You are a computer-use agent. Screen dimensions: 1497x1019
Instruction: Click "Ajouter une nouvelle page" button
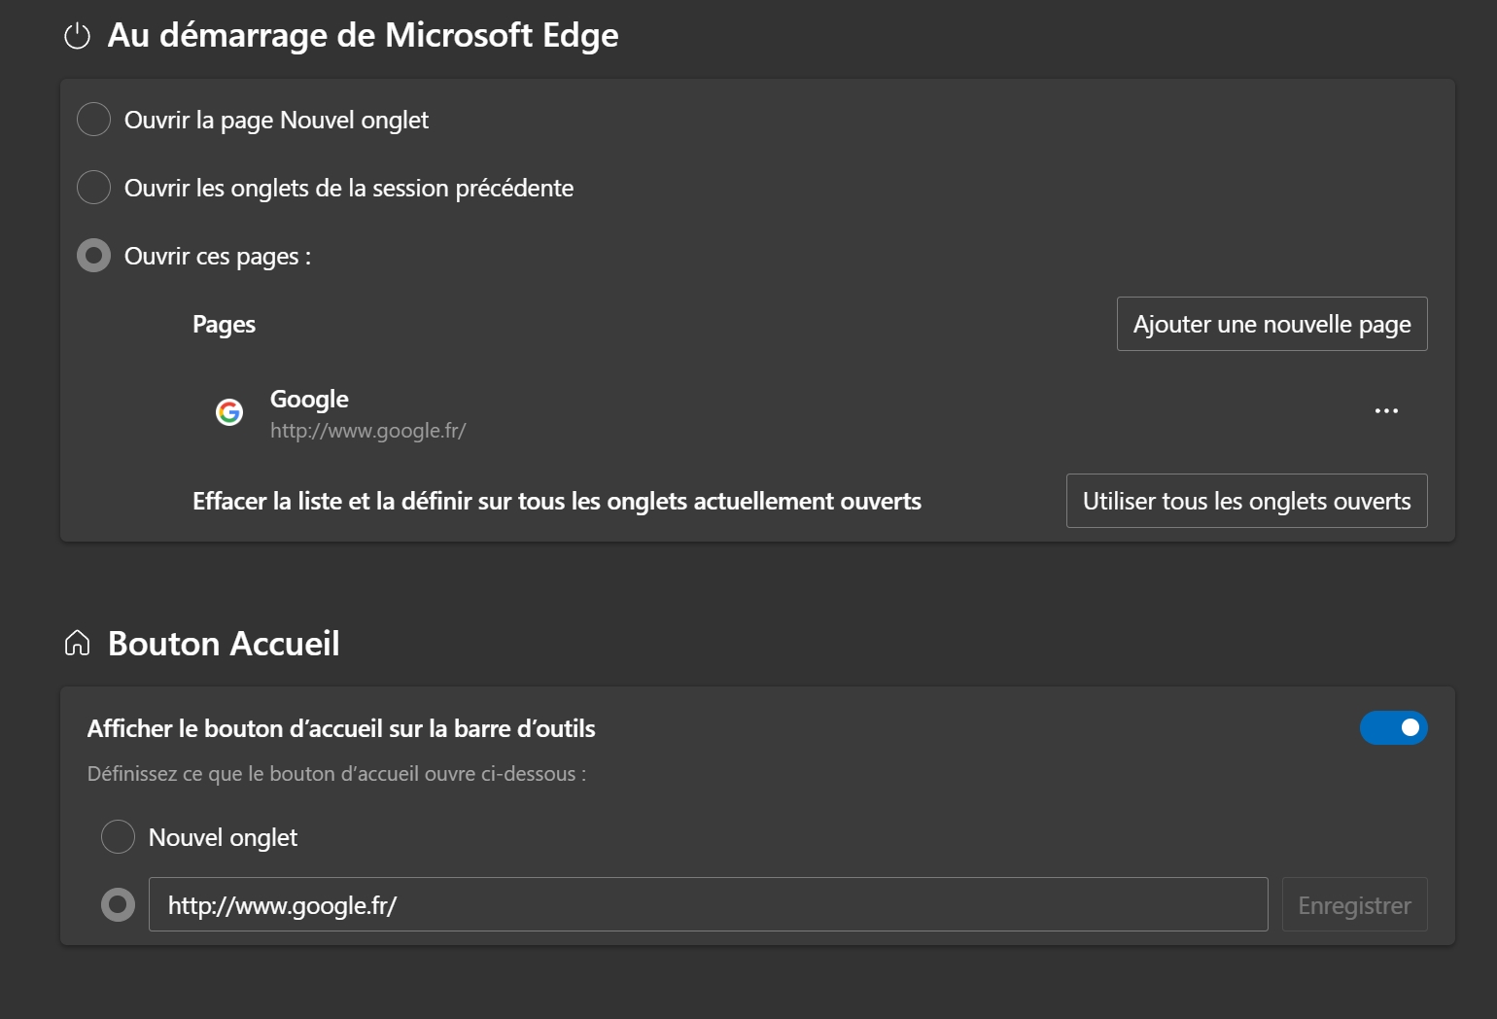1271,324
